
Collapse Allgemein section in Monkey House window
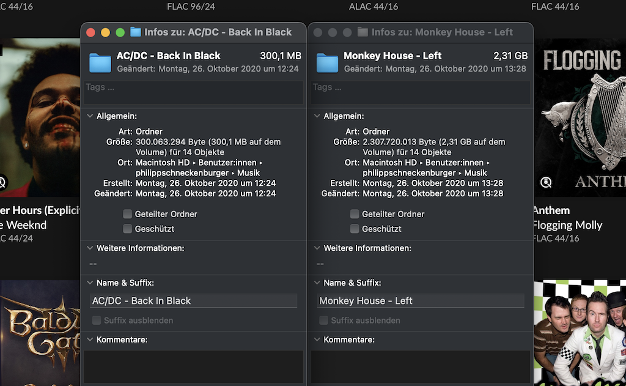(x=317, y=116)
